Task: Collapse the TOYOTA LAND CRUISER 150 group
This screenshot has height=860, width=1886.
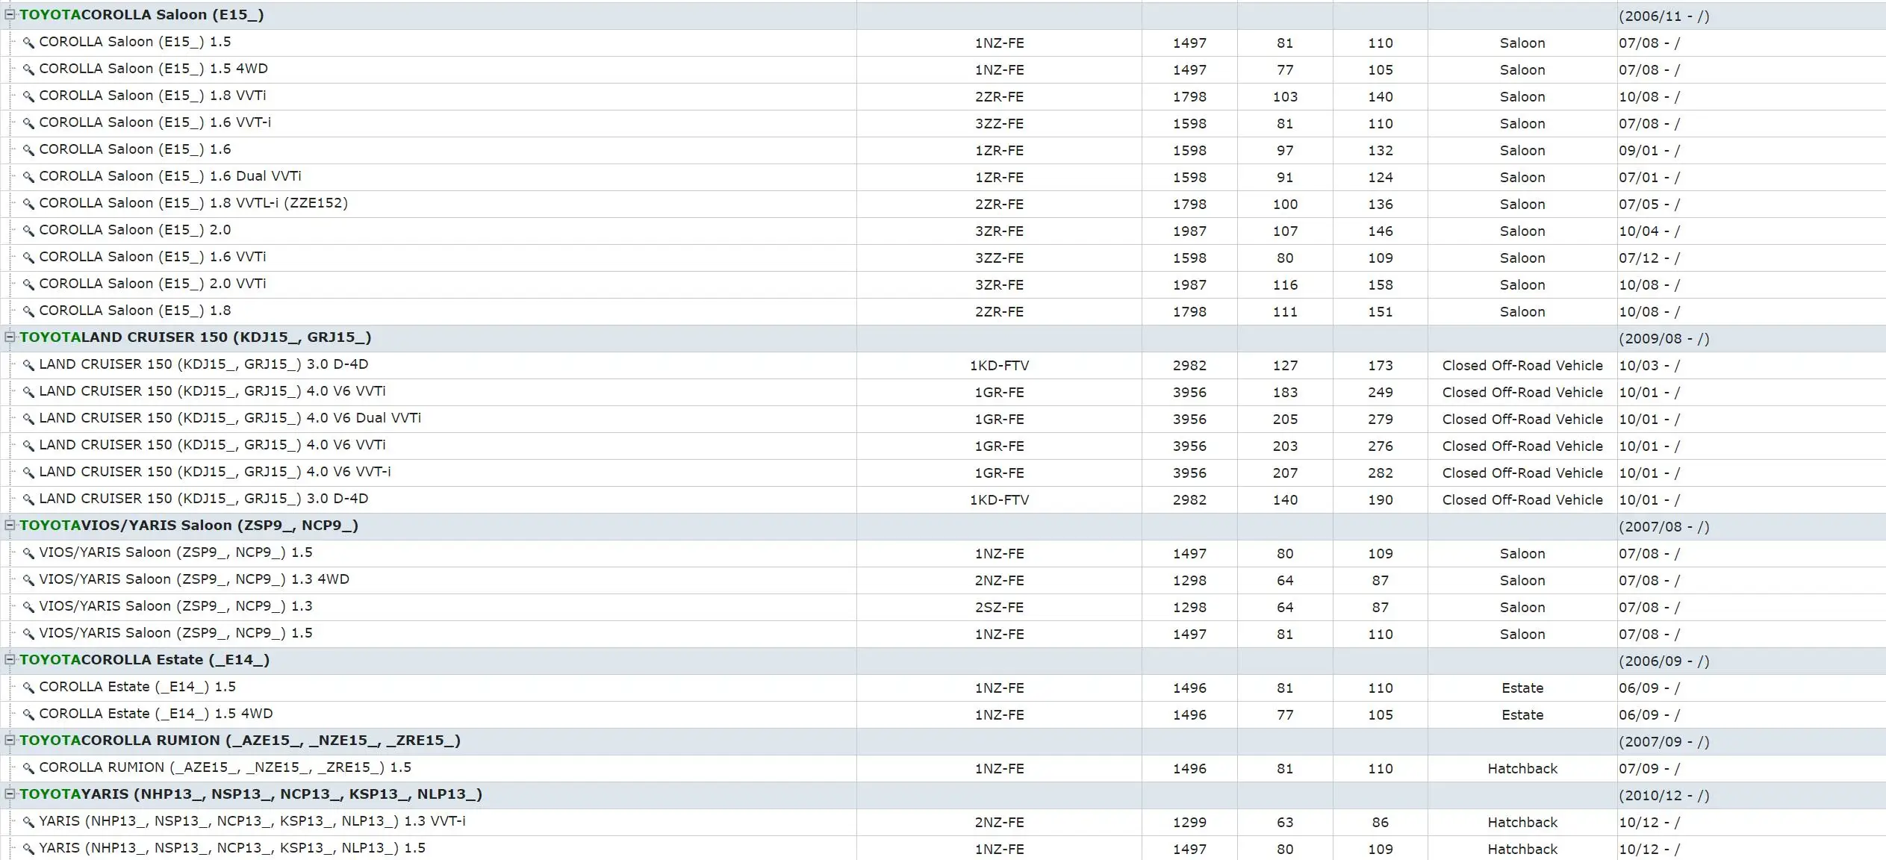Action: coord(10,337)
